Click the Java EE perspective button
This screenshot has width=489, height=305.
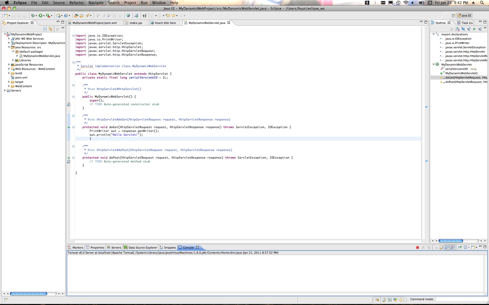465,16
